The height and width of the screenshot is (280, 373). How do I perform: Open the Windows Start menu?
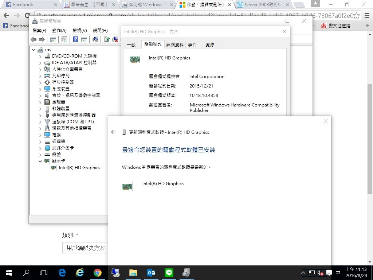click(x=9, y=273)
